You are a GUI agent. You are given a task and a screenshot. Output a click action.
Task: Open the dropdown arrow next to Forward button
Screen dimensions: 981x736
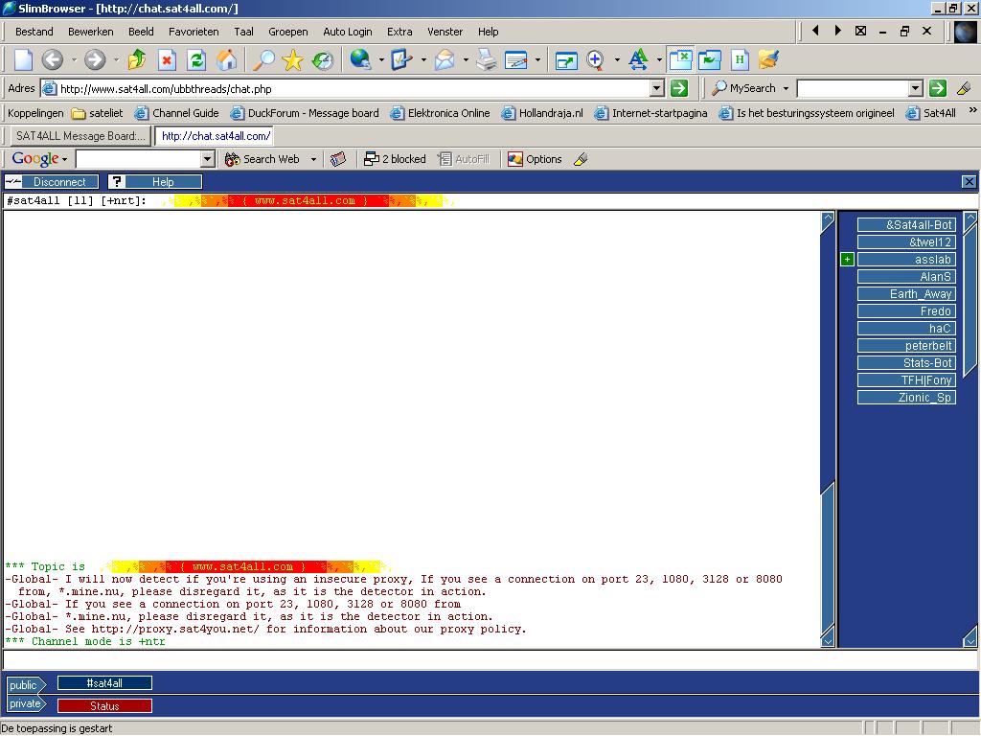point(116,60)
